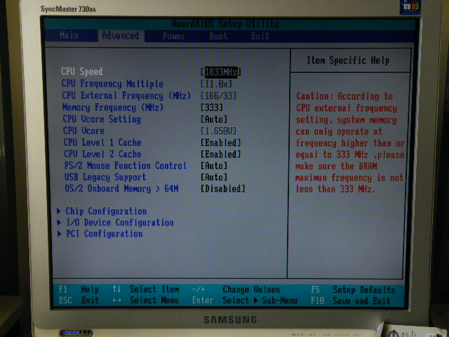449x337 pixels.
Task: Click the OS/2 Onboard Memory > 64M label
Action: [x=121, y=189]
